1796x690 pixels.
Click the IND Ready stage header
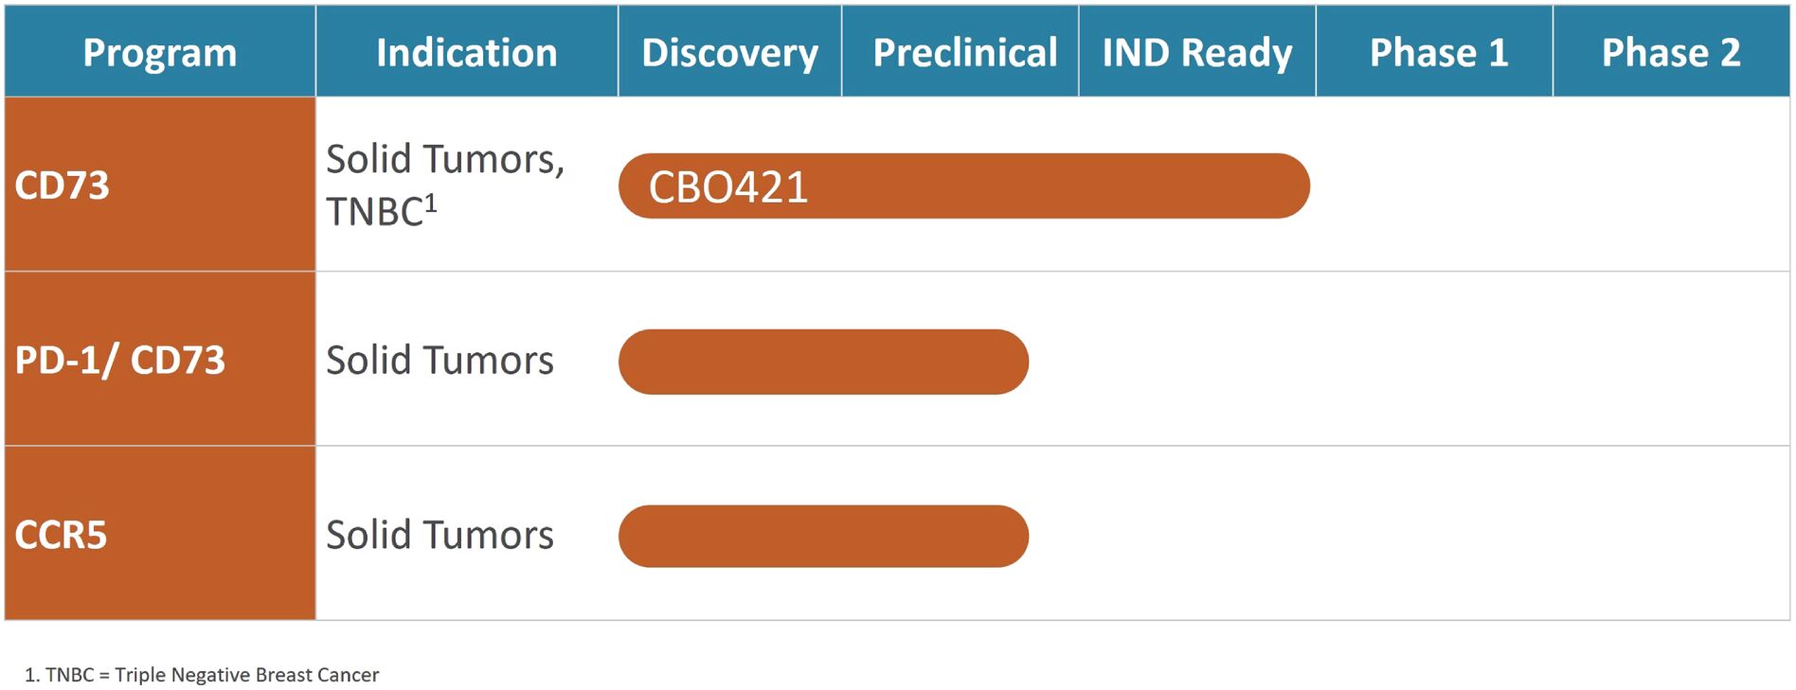click(1196, 52)
